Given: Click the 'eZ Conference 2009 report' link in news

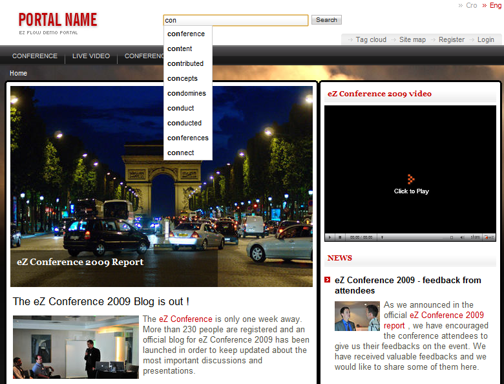Looking at the screenshot, I should [x=434, y=320].
